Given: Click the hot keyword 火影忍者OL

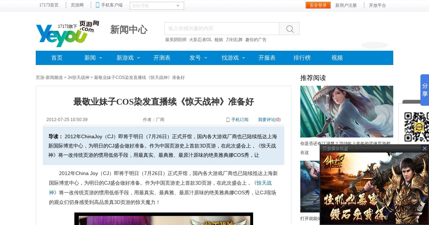Looking at the screenshot, I should click(201, 40).
